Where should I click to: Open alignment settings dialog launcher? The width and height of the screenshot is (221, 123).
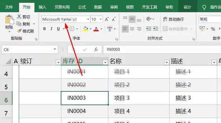coord(194,39)
